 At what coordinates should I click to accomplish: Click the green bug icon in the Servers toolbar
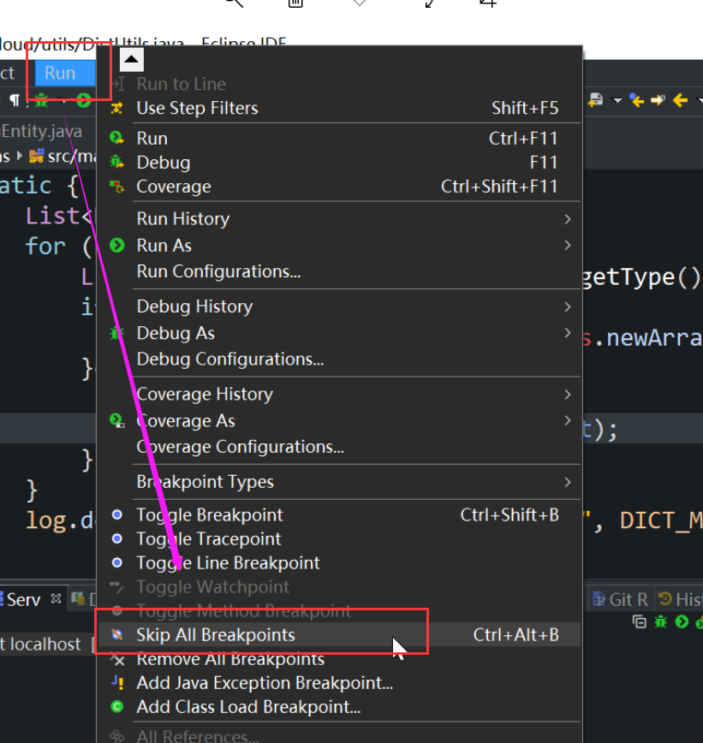[661, 620]
